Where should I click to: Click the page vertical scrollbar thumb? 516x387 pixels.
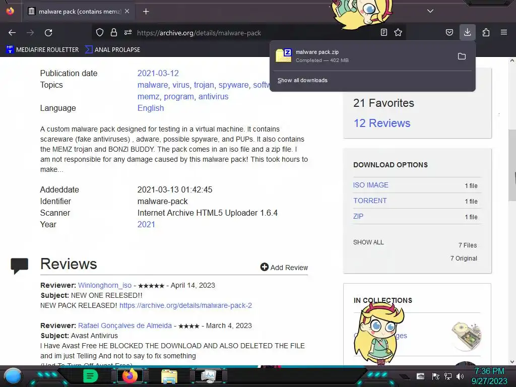coord(512,165)
